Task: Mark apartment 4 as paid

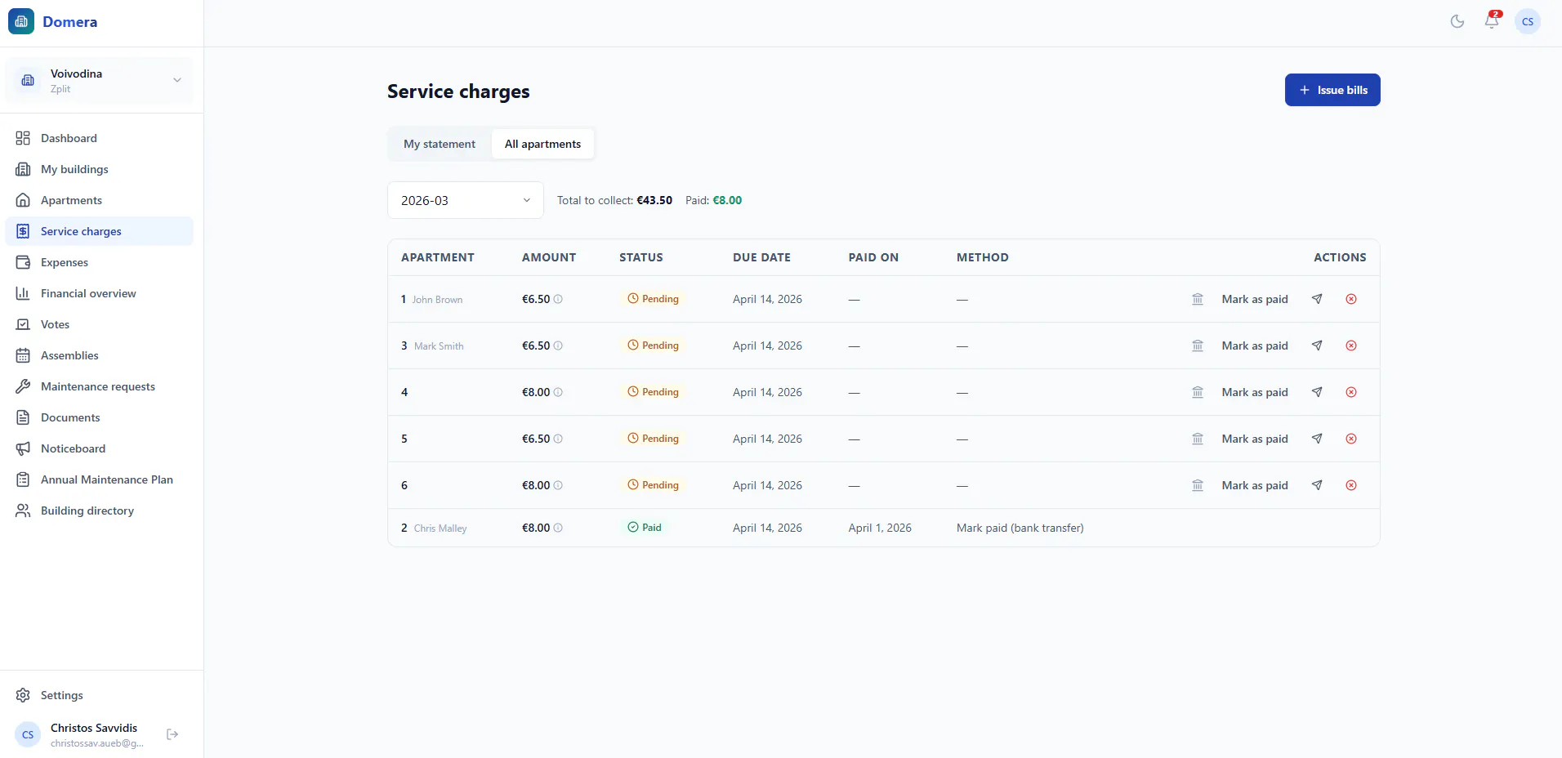Action: point(1255,392)
